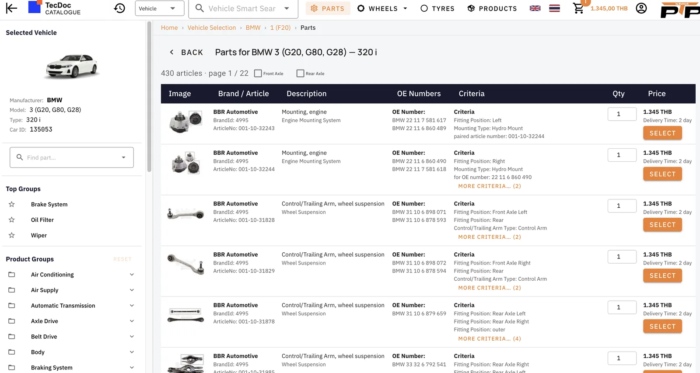Open the Tyres section
The height and width of the screenshot is (373, 700).
(437, 8)
